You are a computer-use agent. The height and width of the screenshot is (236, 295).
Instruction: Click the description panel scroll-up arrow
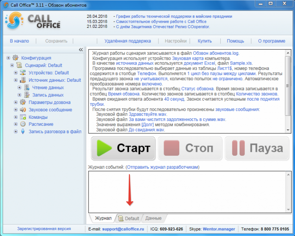288,53
